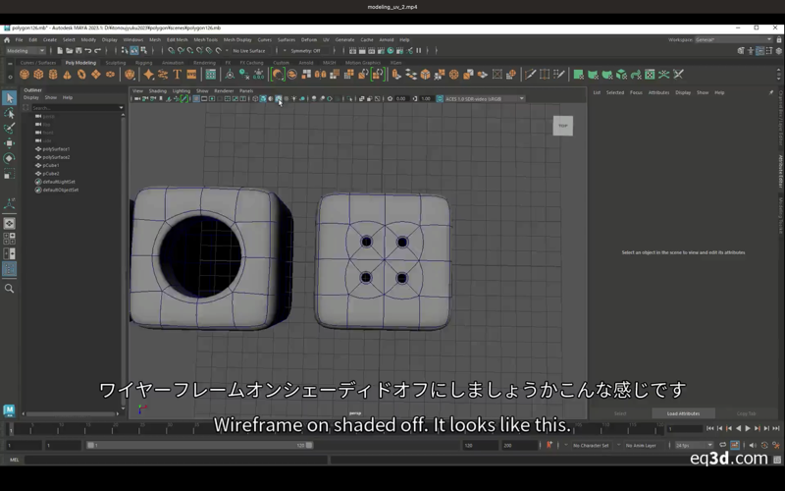Select pCube1 in the Outliner
Viewport: 785px width, 491px height.
(x=51, y=165)
